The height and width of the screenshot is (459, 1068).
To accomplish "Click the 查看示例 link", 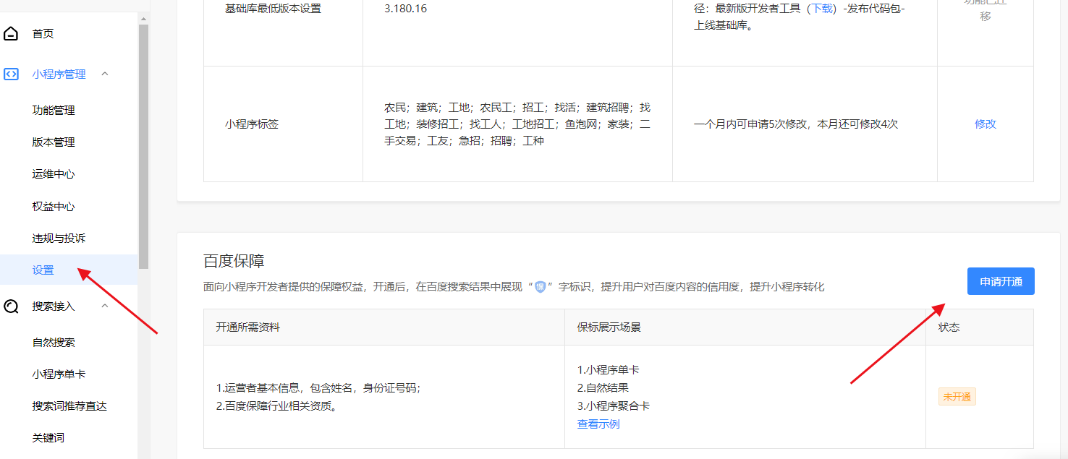I will pyautogui.click(x=598, y=424).
